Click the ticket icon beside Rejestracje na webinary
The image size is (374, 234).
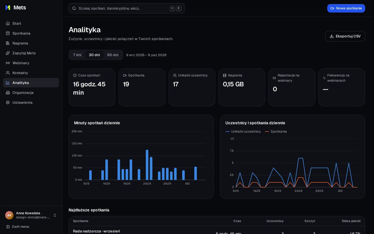click(x=274, y=78)
